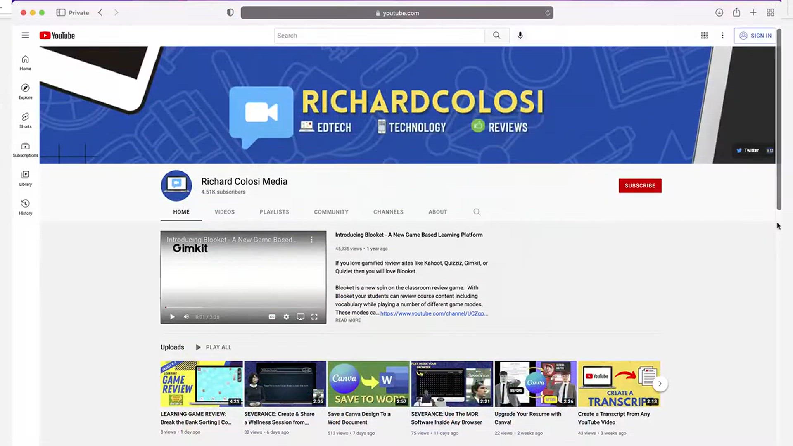
Task: Open Save a Canva Design thumbnail
Action: (x=368, y=384)
